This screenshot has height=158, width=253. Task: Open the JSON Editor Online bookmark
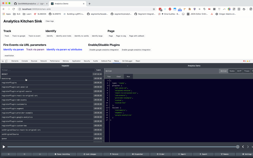tap(197, 14)
